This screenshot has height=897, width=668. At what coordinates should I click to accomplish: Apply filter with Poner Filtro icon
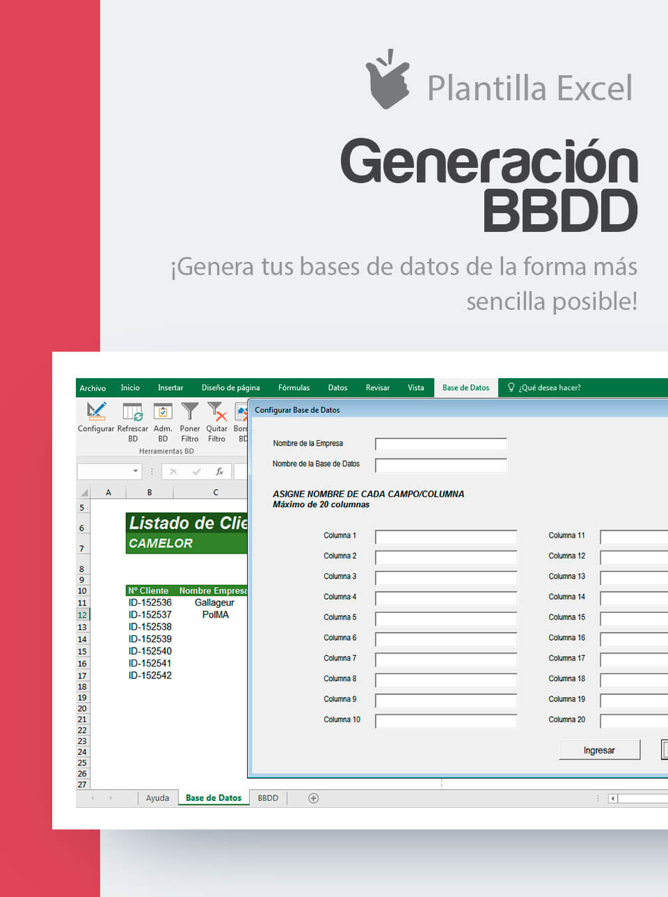click(x=190, y=412)
